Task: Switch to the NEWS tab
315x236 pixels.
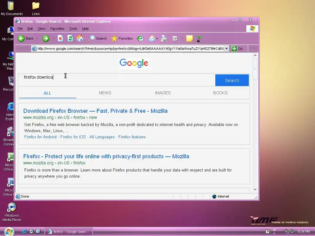Action: [105, 93]
